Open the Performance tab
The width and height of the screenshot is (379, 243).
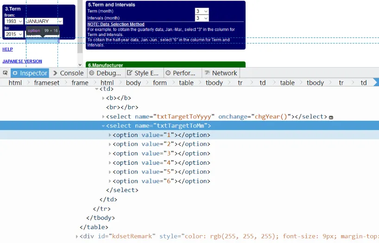pos(181,73)
